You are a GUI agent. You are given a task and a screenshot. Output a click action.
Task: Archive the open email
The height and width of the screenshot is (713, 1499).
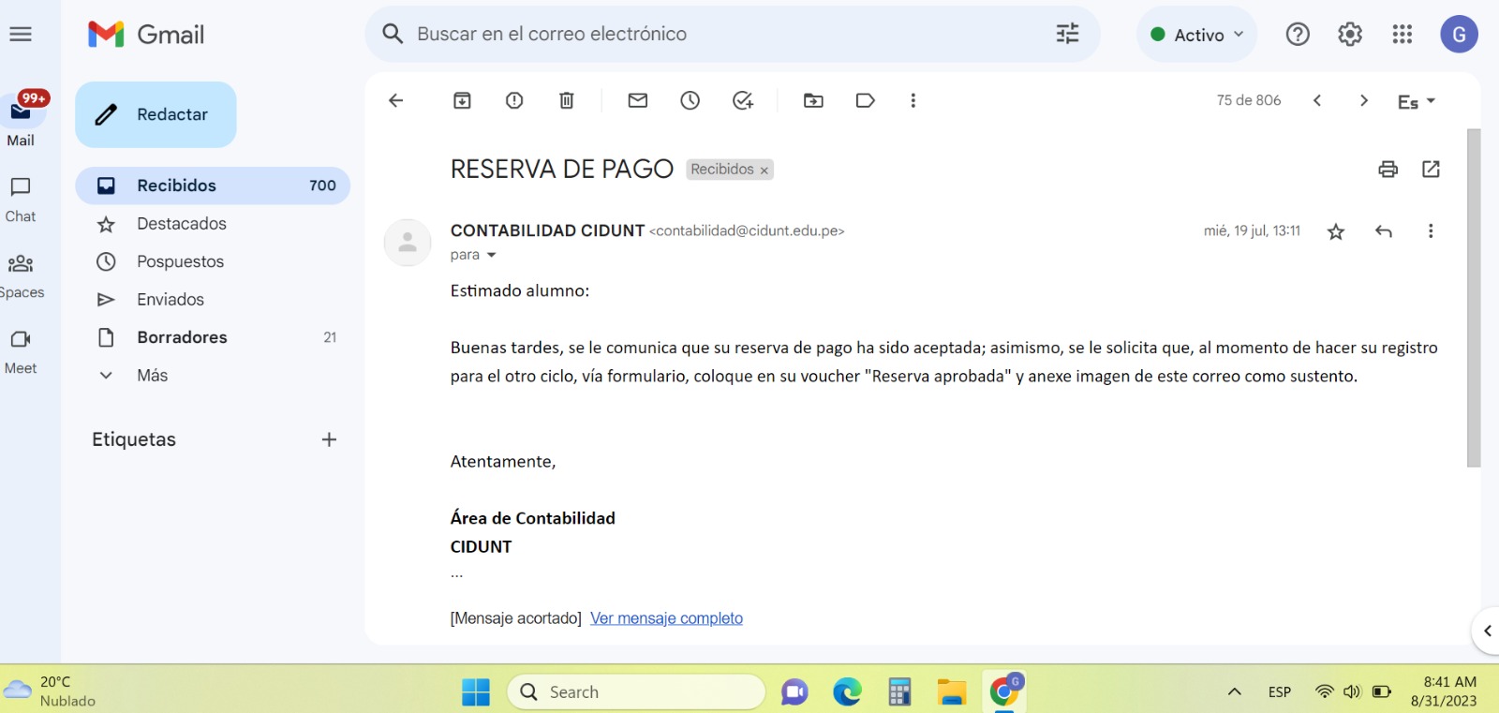click(x=462, y=100)
